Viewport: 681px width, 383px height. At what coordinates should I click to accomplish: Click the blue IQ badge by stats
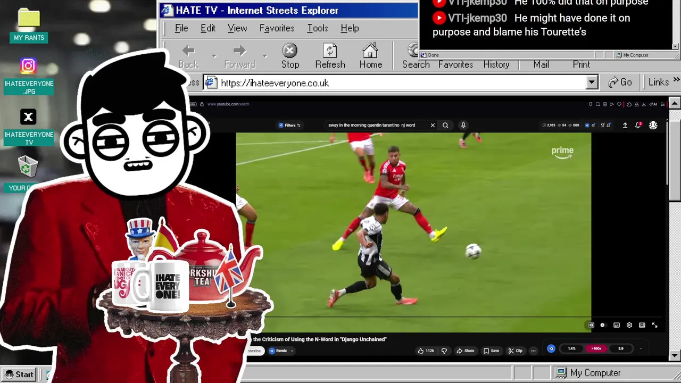(x=551, y=348)
